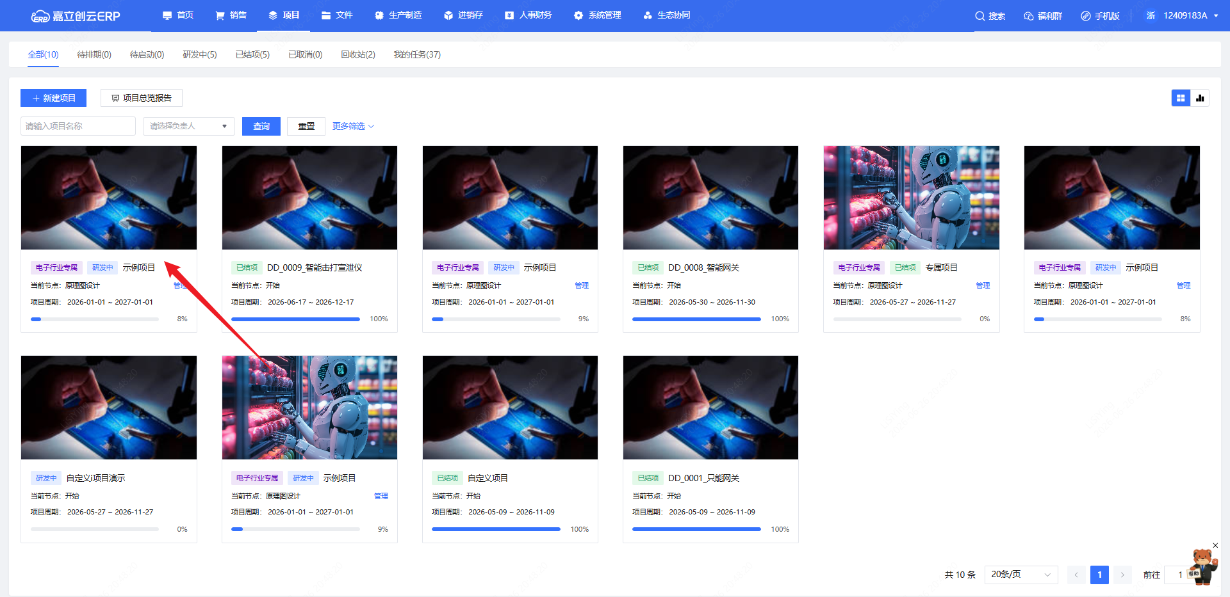Switch to chart statistics view
Screen dimensions: 1230x597
[1200, 98]
